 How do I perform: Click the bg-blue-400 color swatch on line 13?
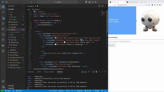pyautogui.click(x=56, y=38)
